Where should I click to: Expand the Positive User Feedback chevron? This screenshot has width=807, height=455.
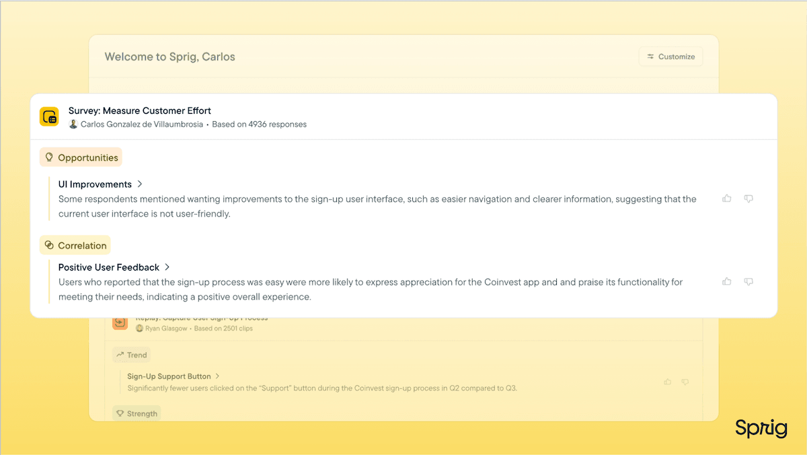[x=167, y=267]
